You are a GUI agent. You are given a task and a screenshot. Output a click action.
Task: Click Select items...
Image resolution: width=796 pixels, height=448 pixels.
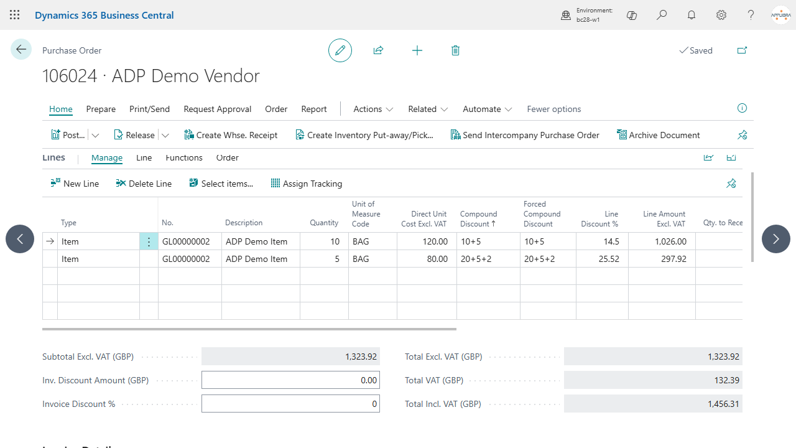[221, 184]
